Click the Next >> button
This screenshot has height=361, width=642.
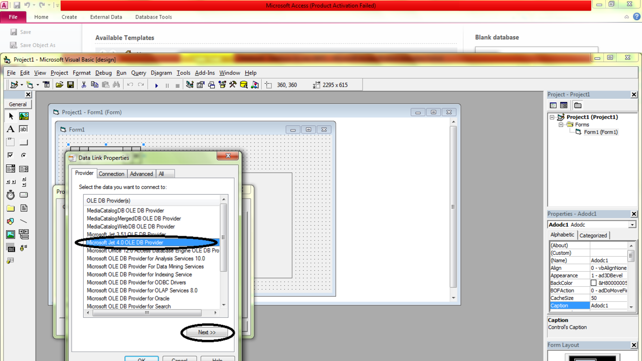click(207, 332)
